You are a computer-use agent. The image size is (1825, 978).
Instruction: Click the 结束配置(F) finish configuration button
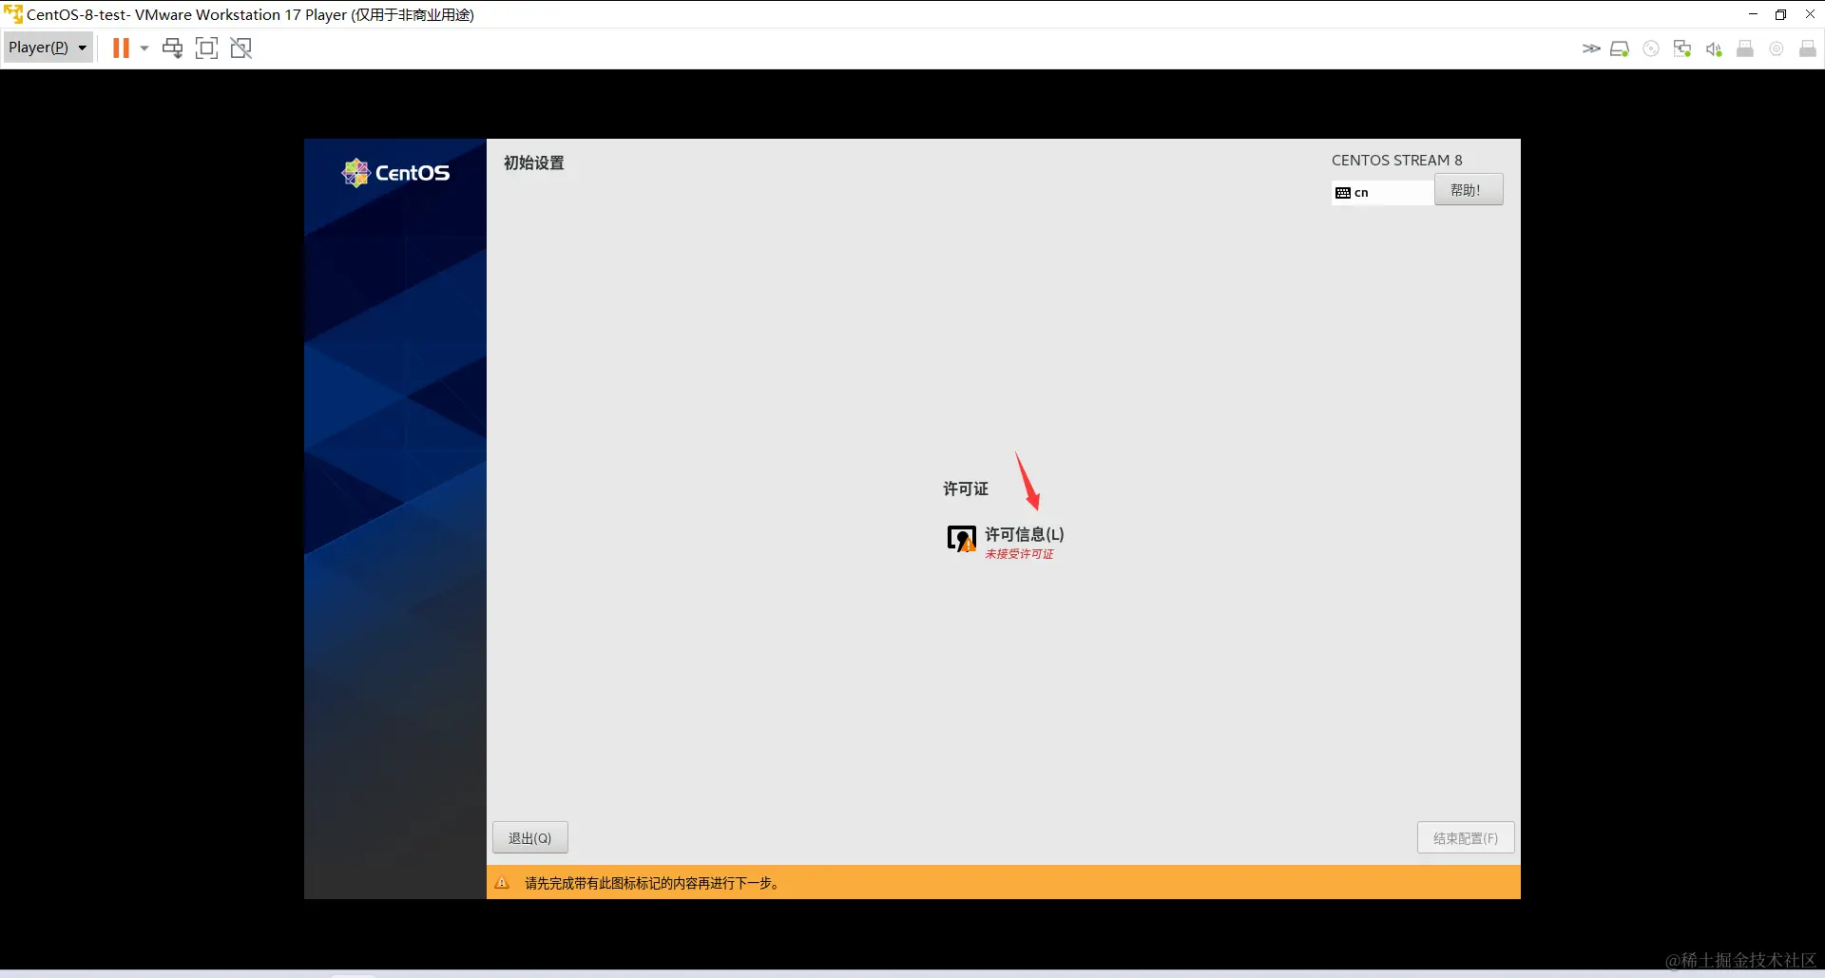pos(1466,837)
